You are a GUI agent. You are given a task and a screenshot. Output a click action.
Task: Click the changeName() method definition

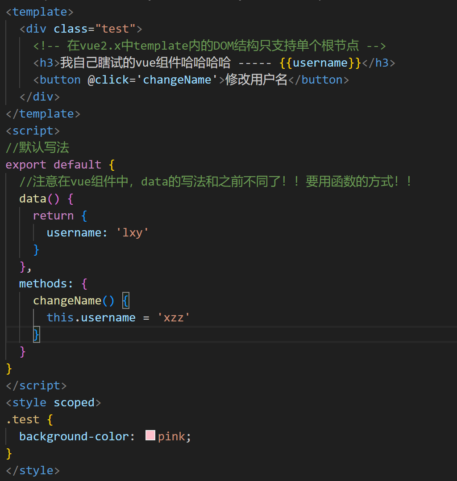pos(74,300)
